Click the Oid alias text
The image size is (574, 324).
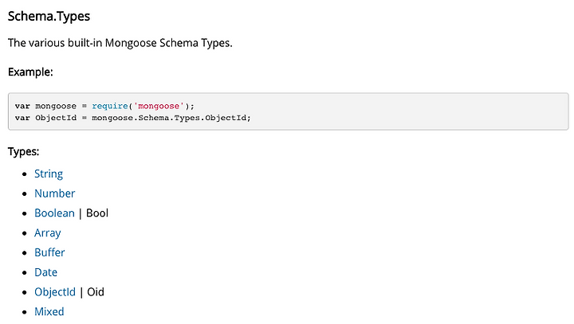96,292
